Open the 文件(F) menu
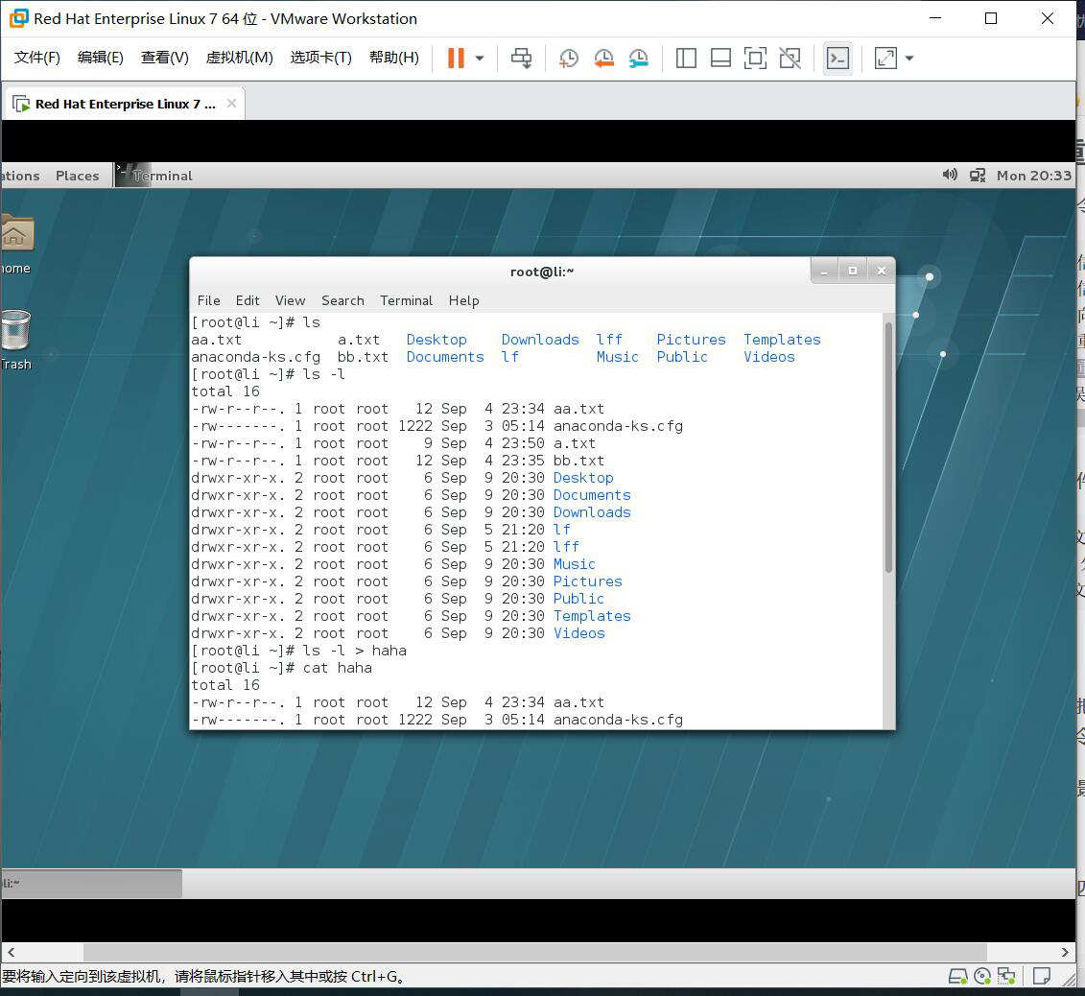 [37, 58]
